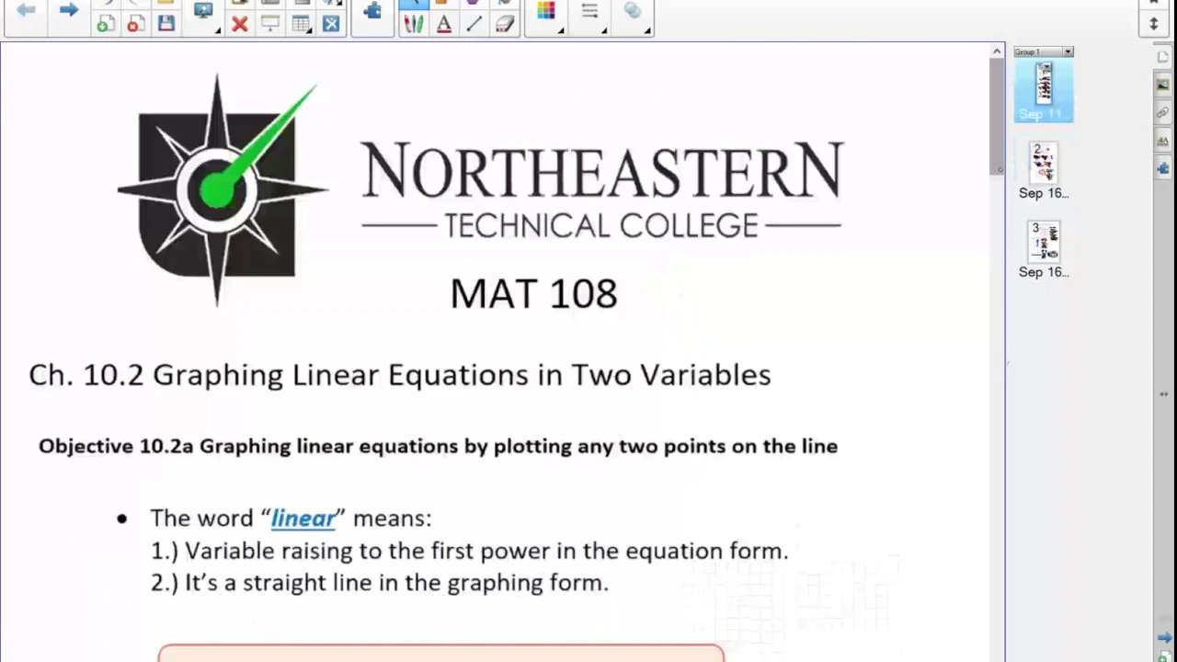Viewport: 1177px width, 662px height.
Task: Click the vertical page scrollbar thumb
Action: pyautogui.click(x=997, y=117)
